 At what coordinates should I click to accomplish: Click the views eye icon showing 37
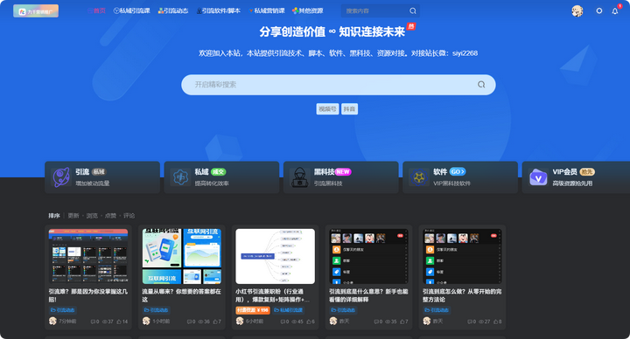tap(105, 322)
